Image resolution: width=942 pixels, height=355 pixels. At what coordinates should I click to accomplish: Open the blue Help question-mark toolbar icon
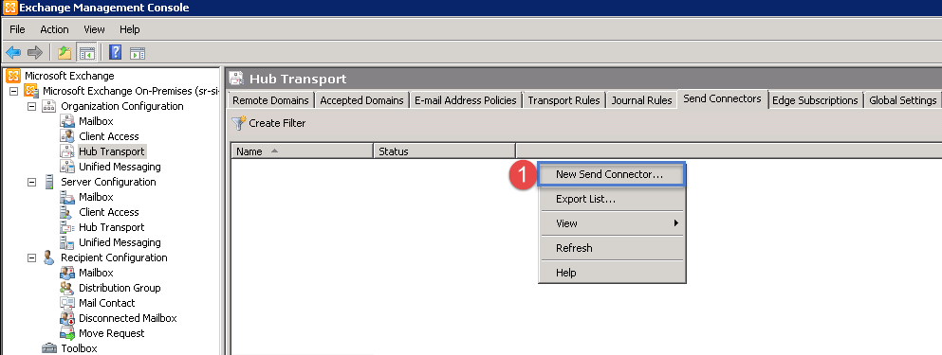[x=116, y=53]
